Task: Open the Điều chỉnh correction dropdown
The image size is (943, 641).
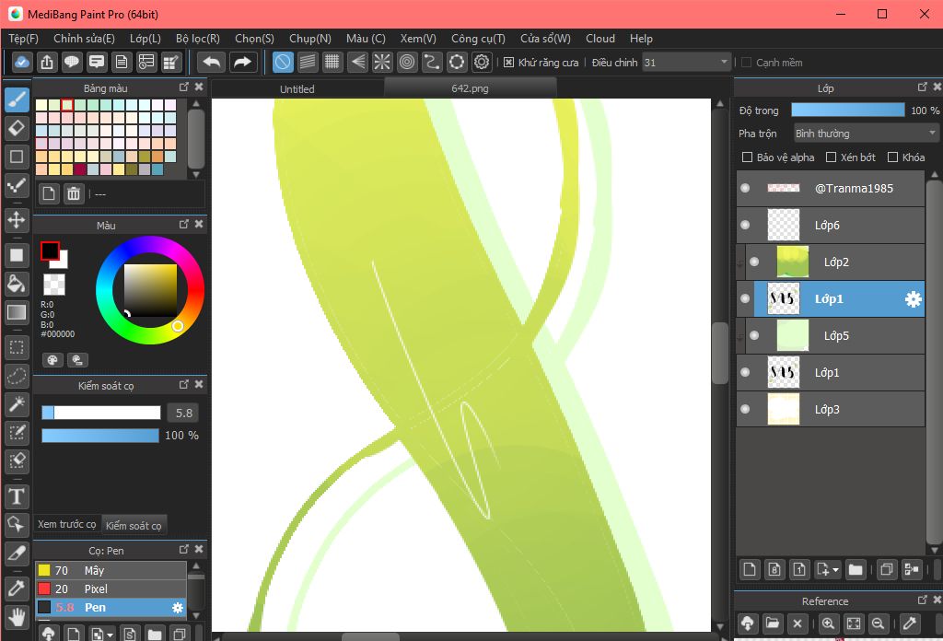Action: (x=687, y=63)
